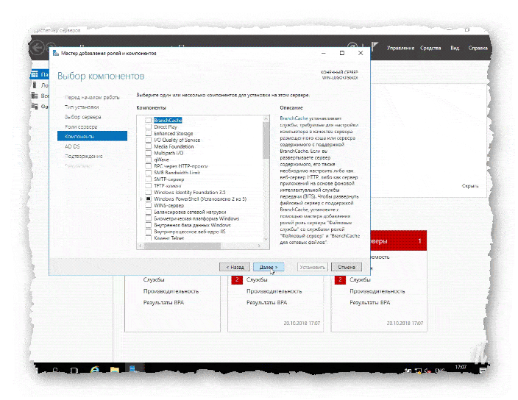Check the Direct Play checkbox
Viewport: 518px width, 400px height.
149,126
